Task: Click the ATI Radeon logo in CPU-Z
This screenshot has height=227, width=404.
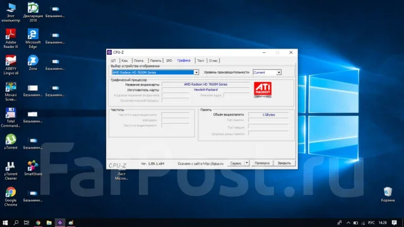Action: (263, 90)
